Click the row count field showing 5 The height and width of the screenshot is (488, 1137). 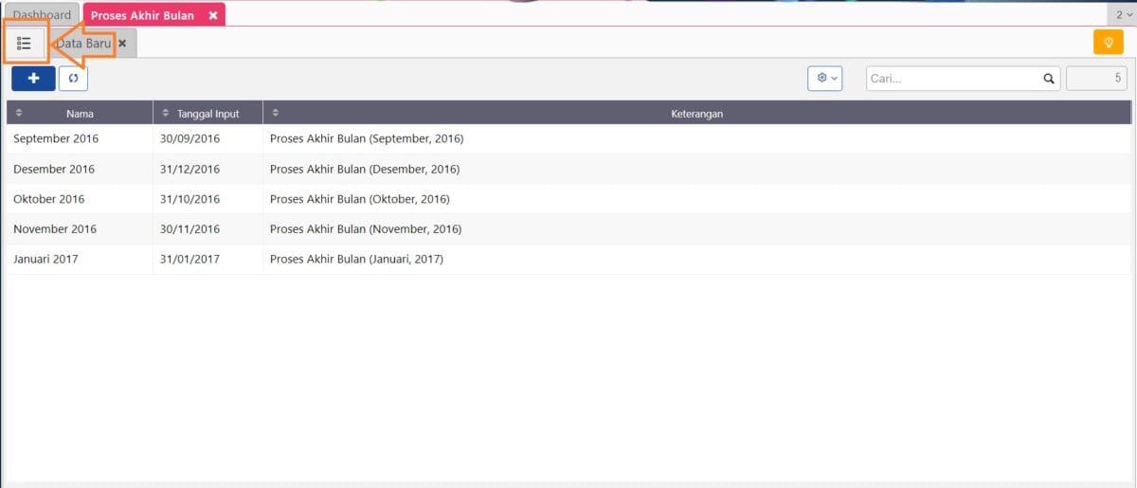[x=1097, y=79]
